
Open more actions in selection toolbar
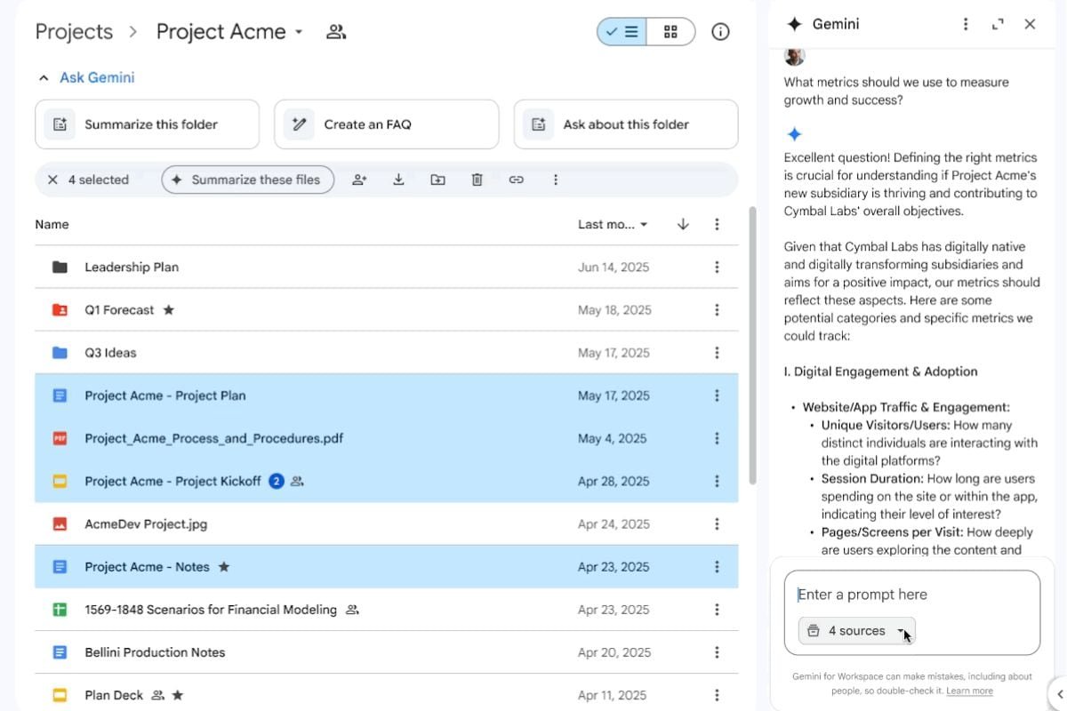[556, 180]
